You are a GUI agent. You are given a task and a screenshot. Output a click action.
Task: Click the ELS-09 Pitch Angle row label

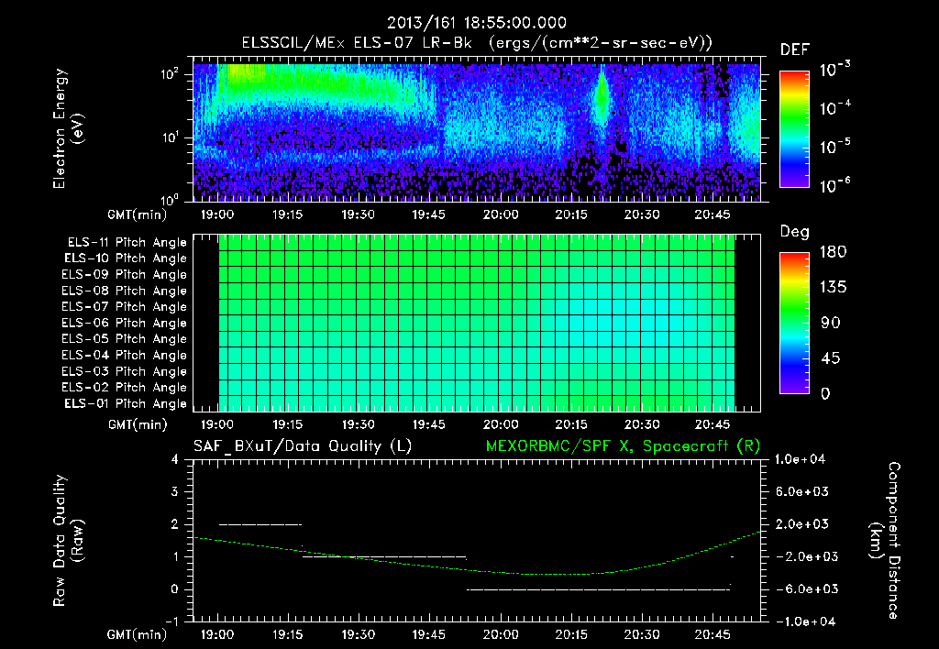125,275
